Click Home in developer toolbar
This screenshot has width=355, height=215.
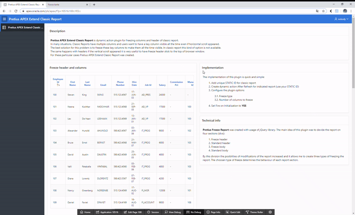coord(85,212)
